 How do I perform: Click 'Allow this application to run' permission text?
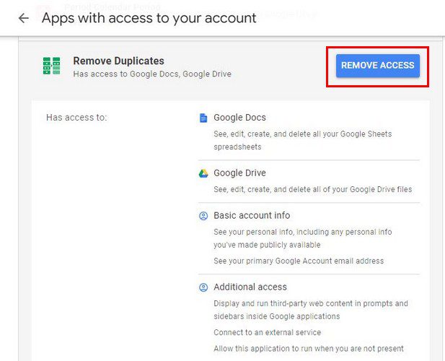(x=309, y=349)
